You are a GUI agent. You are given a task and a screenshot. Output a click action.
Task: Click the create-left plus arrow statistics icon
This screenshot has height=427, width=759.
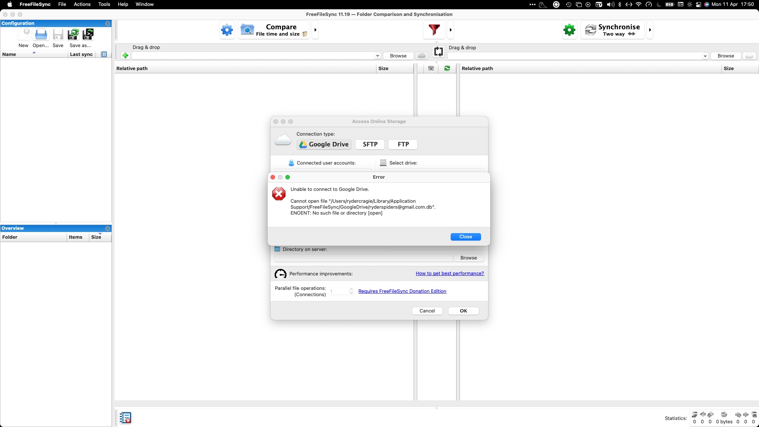[710, 415]
